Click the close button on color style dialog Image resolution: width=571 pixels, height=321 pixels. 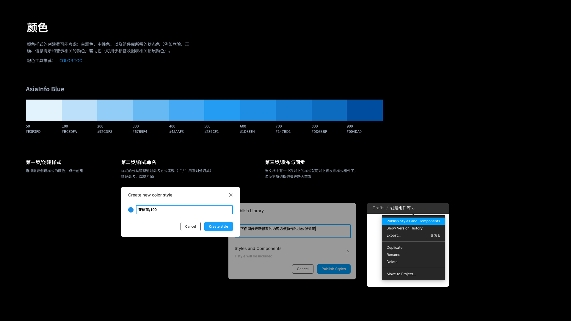click(230, 195)
